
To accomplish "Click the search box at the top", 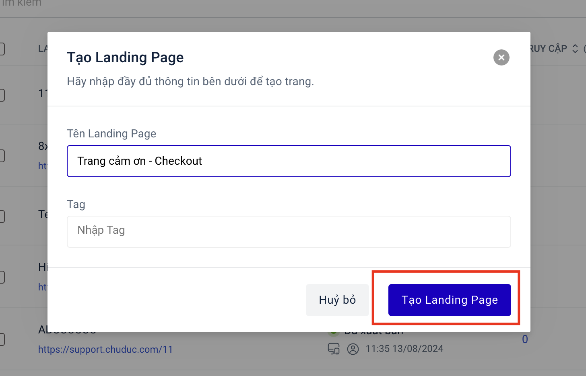I will tap(24, 3).
